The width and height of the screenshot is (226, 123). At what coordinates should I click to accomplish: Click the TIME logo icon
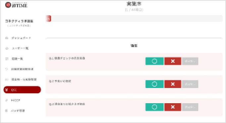tap(8, 5)
